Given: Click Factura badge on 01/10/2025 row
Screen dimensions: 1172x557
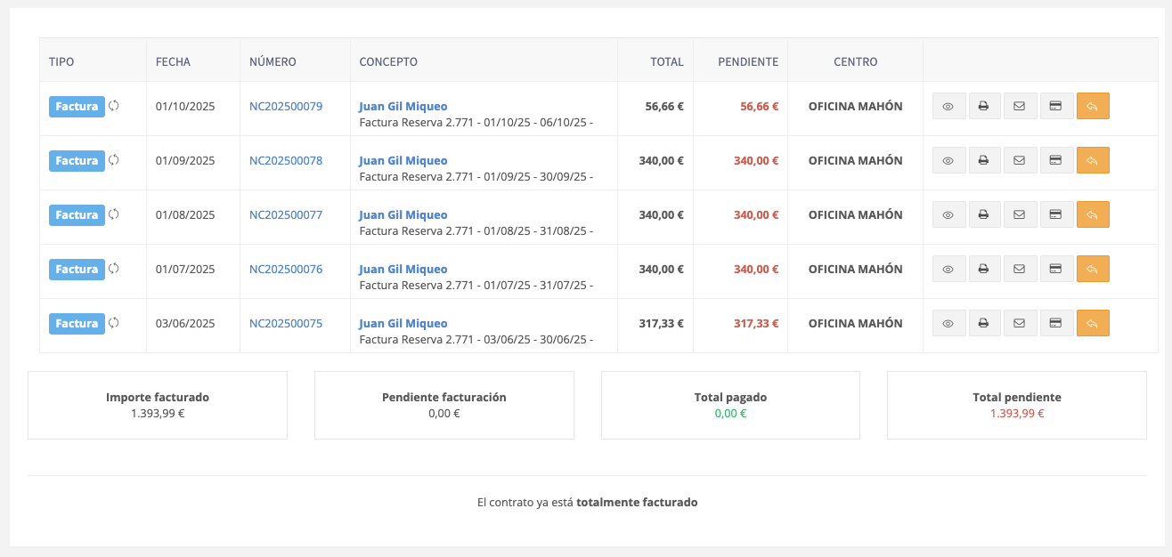Looking at the screenshot, I should coord(77,107).
